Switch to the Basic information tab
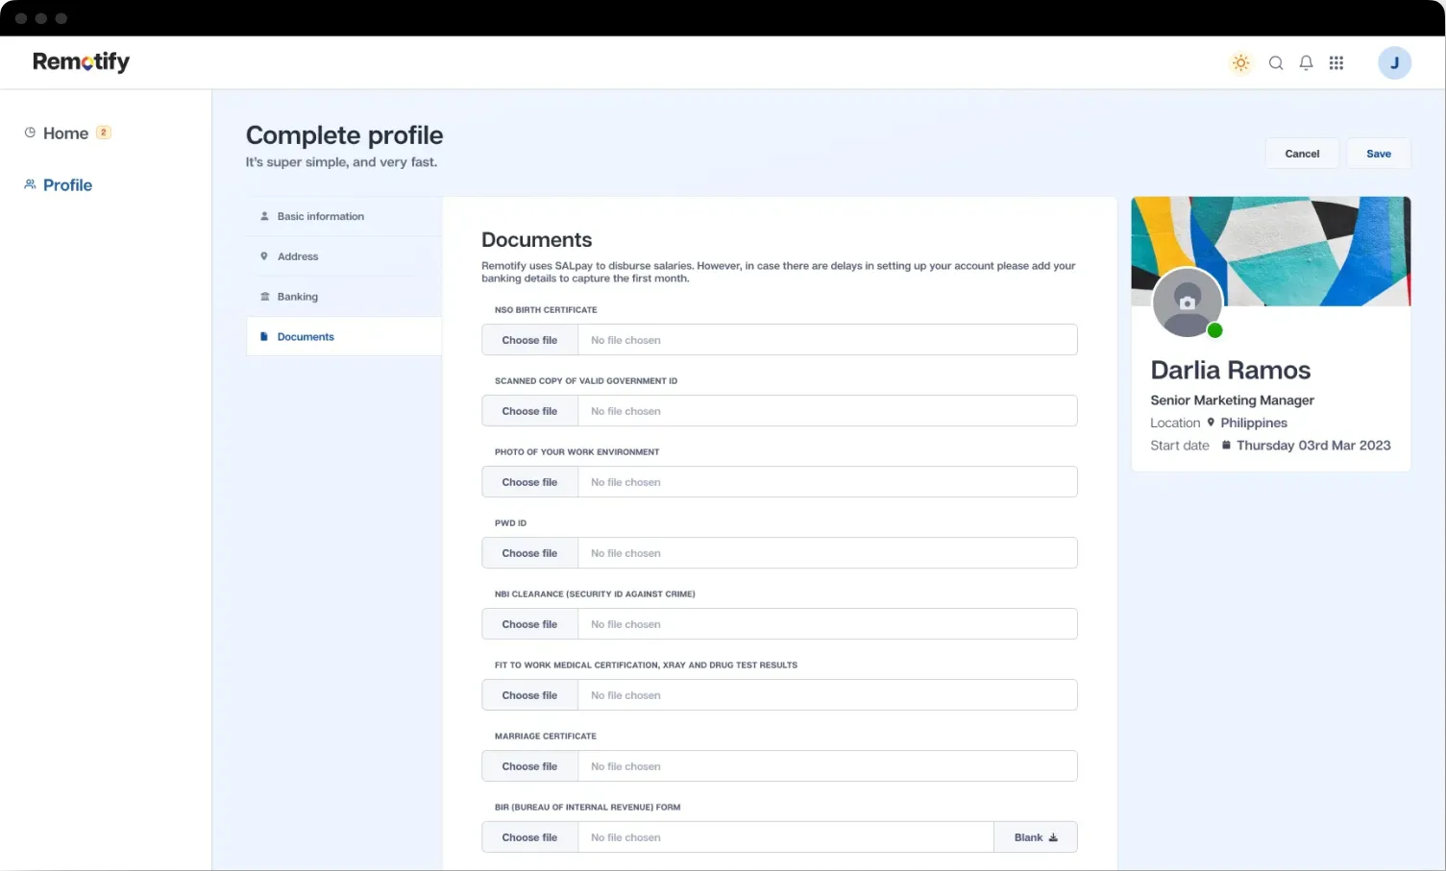The width and height of the screenshot is (1446, 871). pyautogui.click(x=320, y=217)
